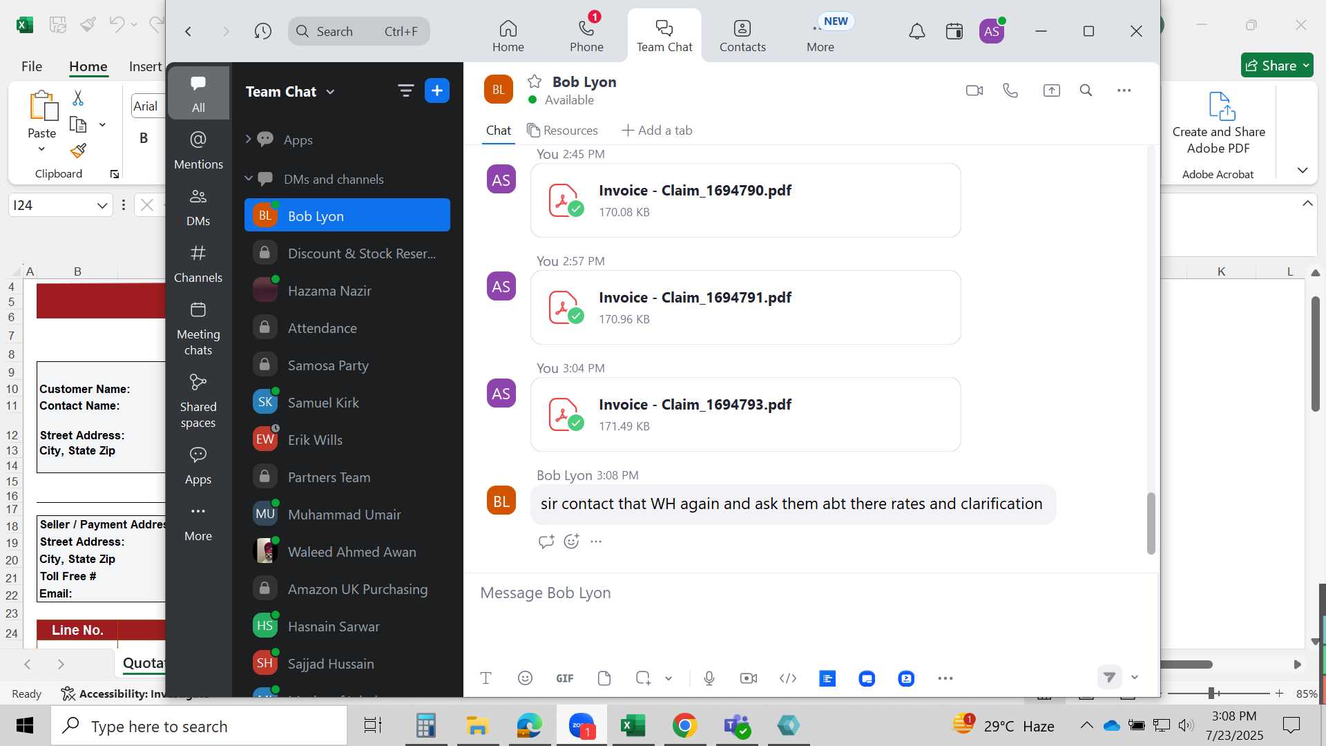This screenshot has height=746, width=1326.
Task: Record an audio message
Action: 709,678
